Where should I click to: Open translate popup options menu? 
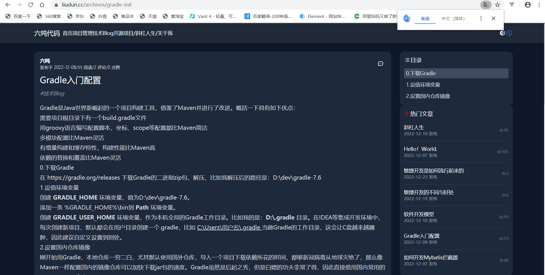click(481, 18)
